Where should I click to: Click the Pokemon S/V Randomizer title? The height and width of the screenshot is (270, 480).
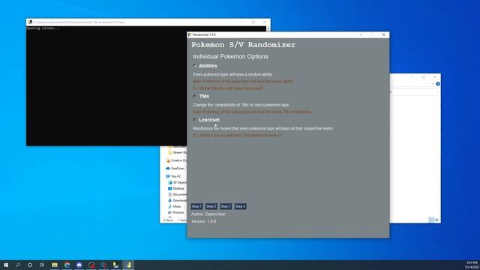(243, 45)
